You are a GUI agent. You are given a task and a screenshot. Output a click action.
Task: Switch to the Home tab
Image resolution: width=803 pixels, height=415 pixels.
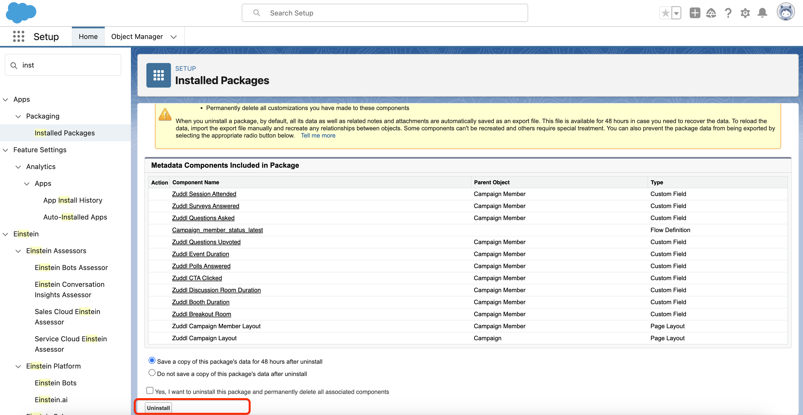[x=88, y=37]
